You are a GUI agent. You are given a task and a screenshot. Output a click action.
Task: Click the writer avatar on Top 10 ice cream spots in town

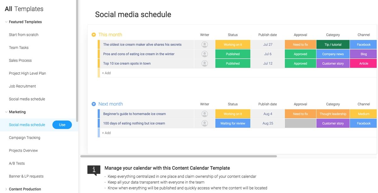(204, 63)
